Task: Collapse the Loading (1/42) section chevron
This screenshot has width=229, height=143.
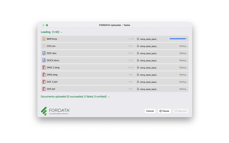Action: click(x=62, y=32)
